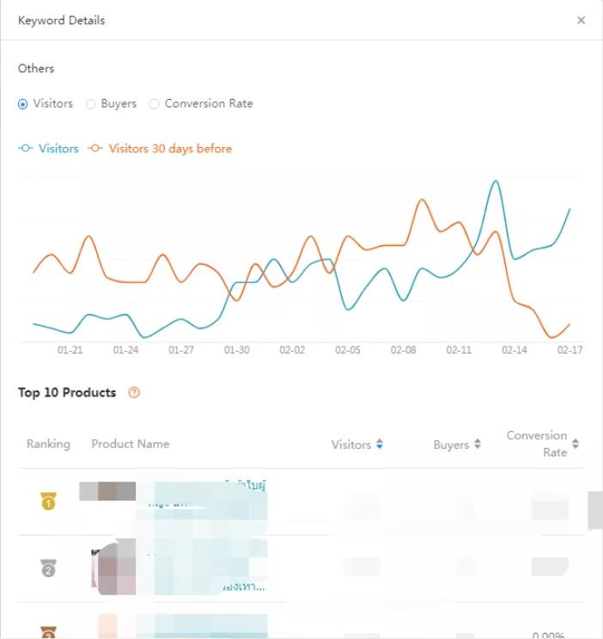Select the Visitors radio button
Screen dimensions: 603x639
[23, 104]
